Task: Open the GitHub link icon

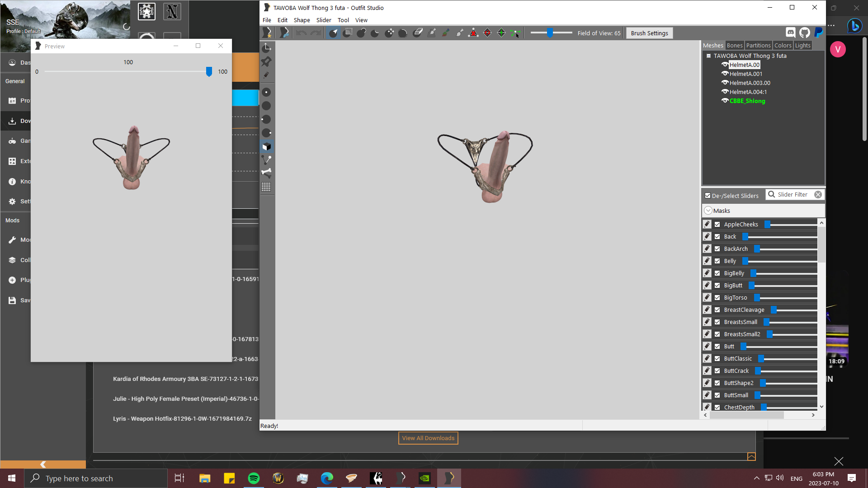Action: click(804, 33)
